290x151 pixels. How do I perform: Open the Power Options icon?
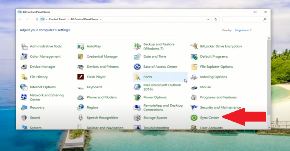tap(137, 97)
